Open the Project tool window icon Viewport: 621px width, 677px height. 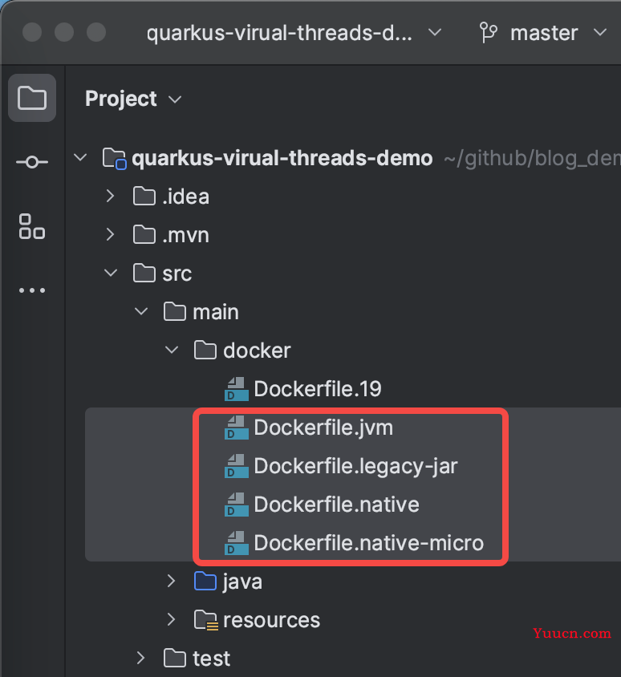click(32, 99)
